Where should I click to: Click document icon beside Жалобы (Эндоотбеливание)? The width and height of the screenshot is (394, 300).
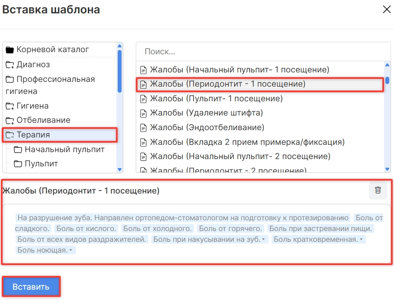point(144,128)
